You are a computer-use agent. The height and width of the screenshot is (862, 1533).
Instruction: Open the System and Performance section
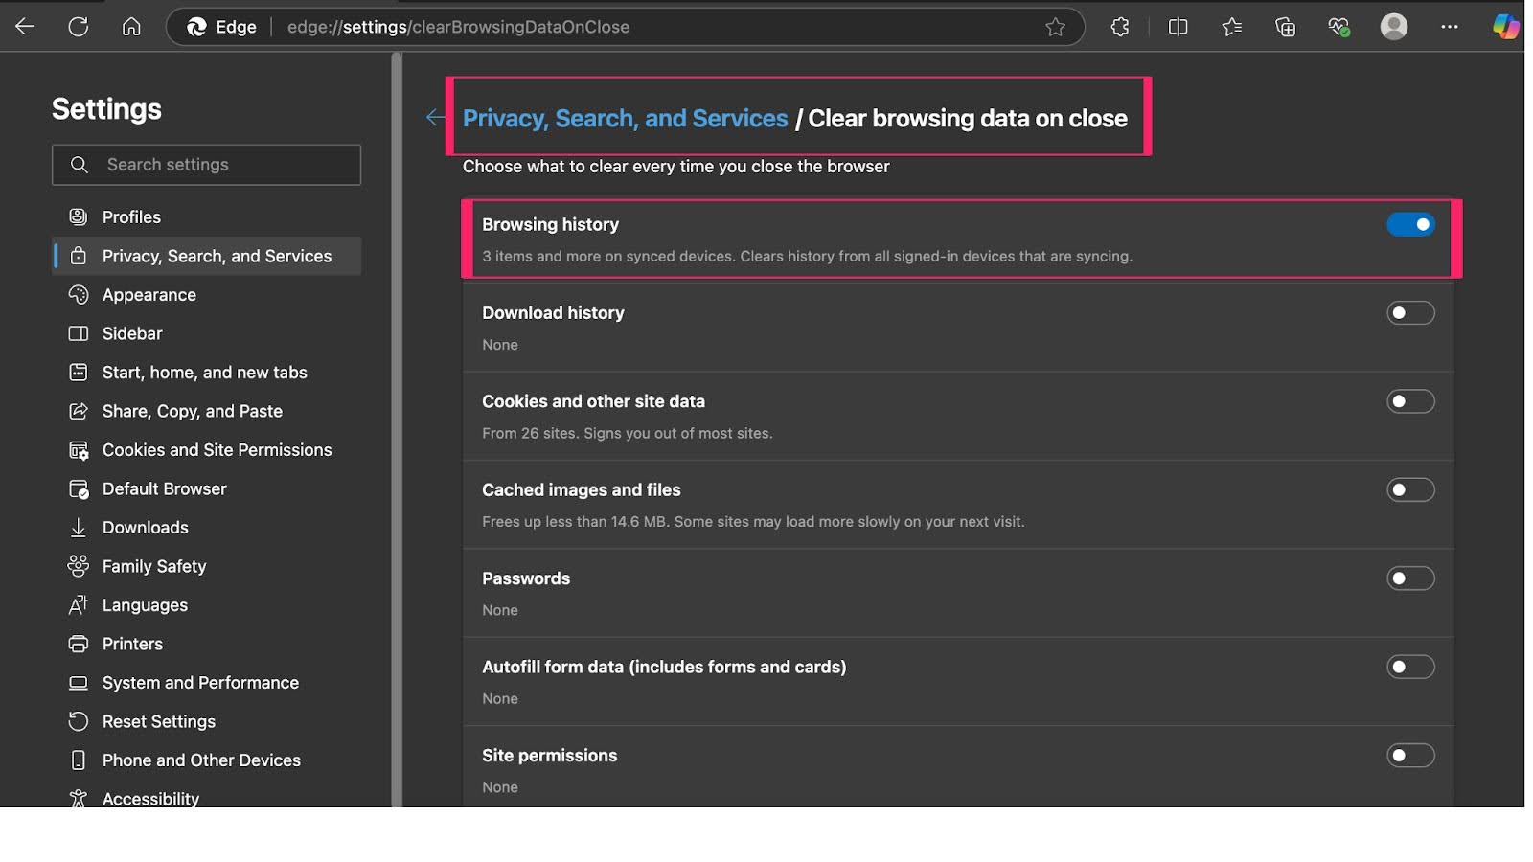pyautogui.click(x=200, y=683)
